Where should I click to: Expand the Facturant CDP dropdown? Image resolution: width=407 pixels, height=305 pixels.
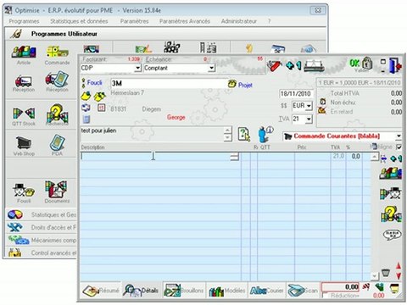(137, 68)
